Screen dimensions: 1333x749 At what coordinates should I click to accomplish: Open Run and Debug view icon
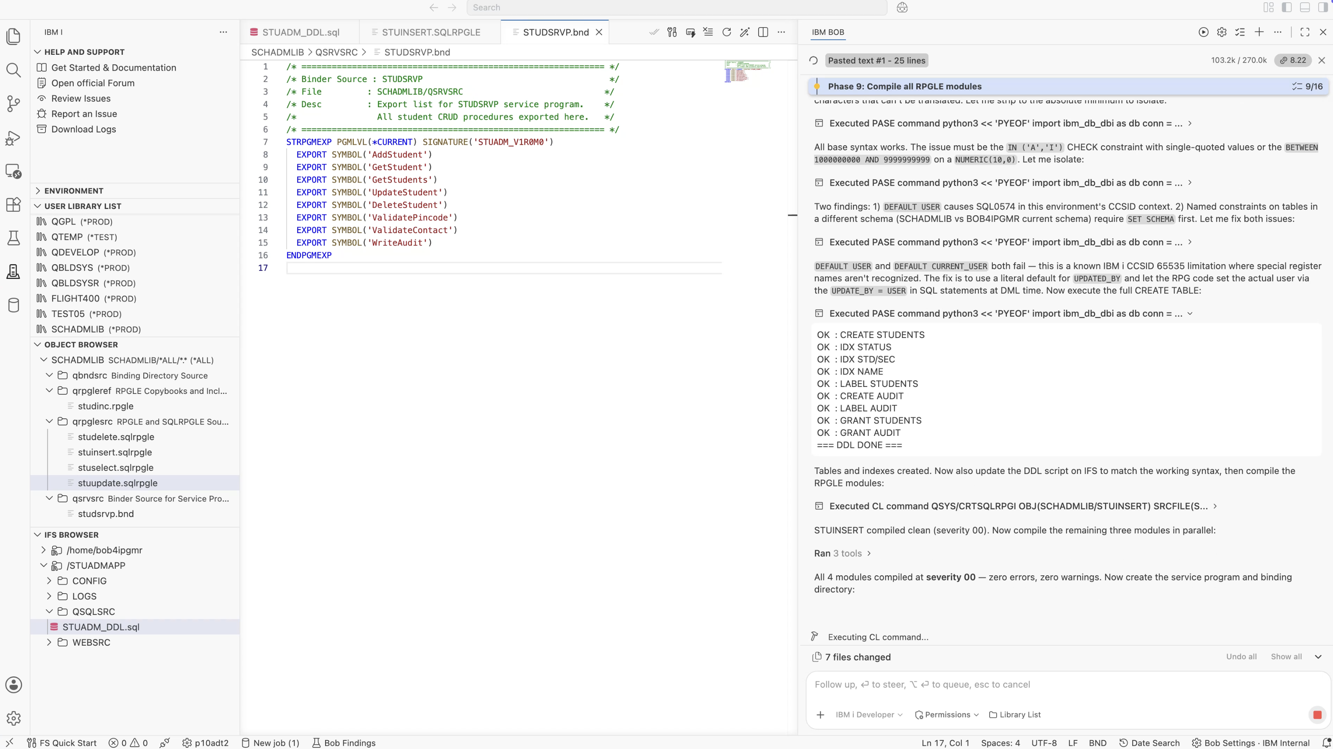tap(14, 138)
